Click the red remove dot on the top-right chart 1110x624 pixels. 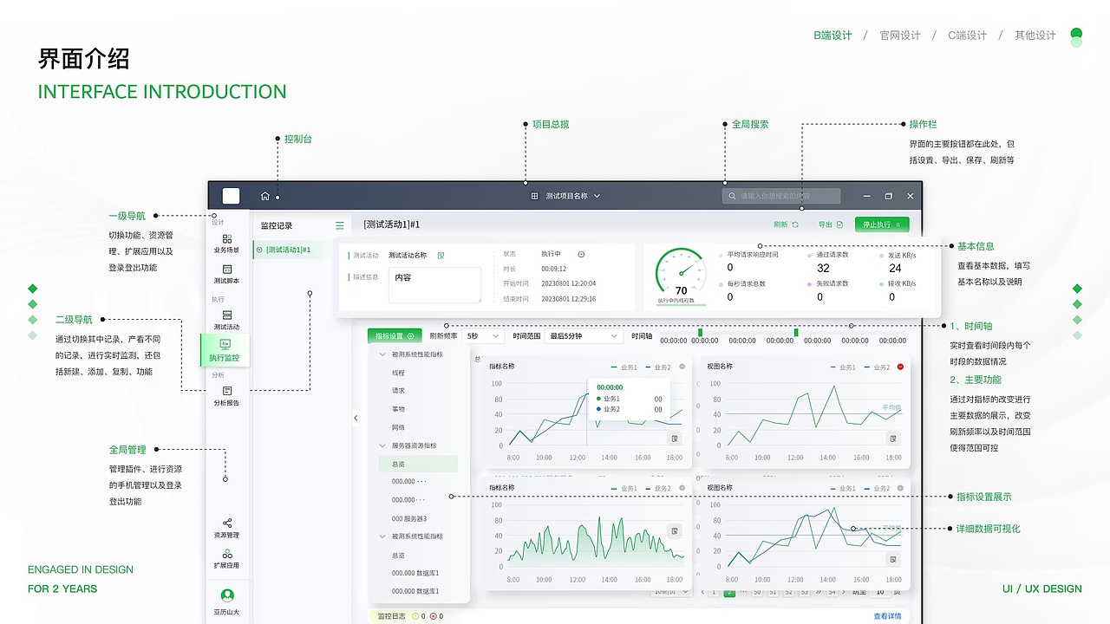[x=900, y=367]
